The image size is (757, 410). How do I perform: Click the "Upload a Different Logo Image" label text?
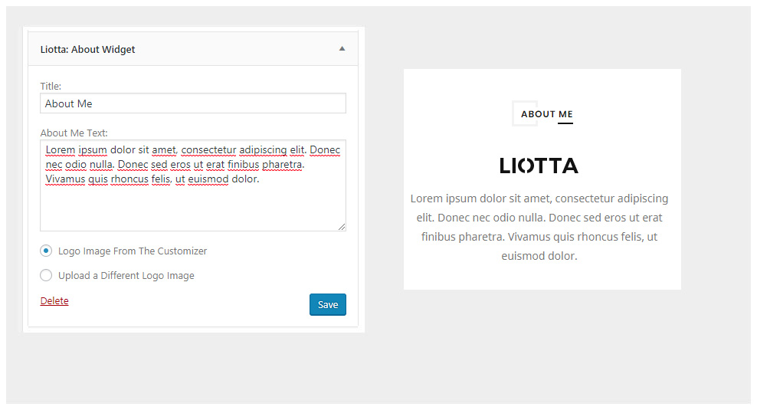tap(126, 275)
